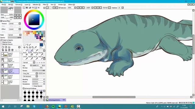The width and height of the screenshot is (195, 109).
Task: Show Layer1 using its eye box
Action: (2, 81)
